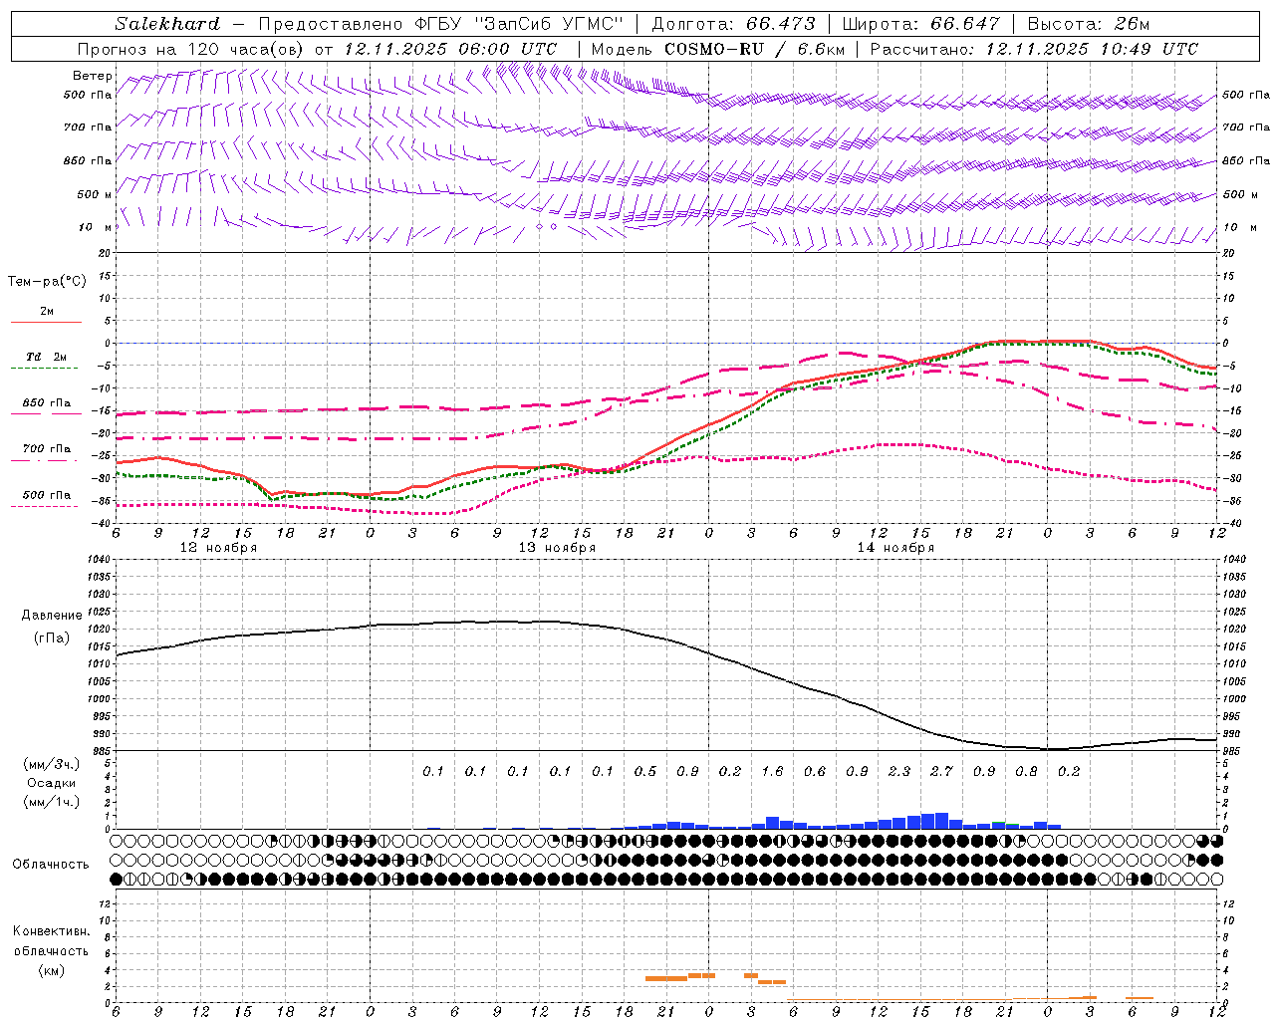Click the (гПа) pressure unit label

(52, 637)
